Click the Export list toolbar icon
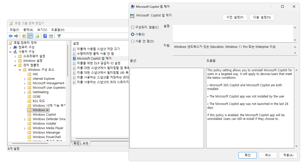 [x=37, y=36]
